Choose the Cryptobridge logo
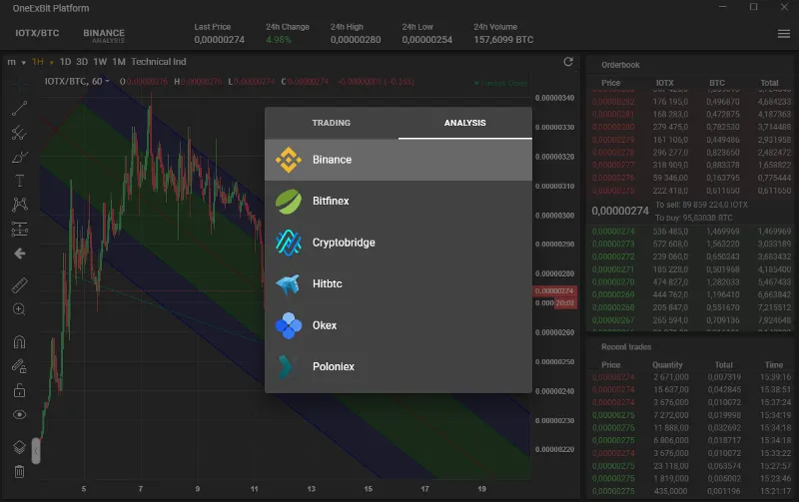The height and width of the screenshot is (502, 799). 289,243
